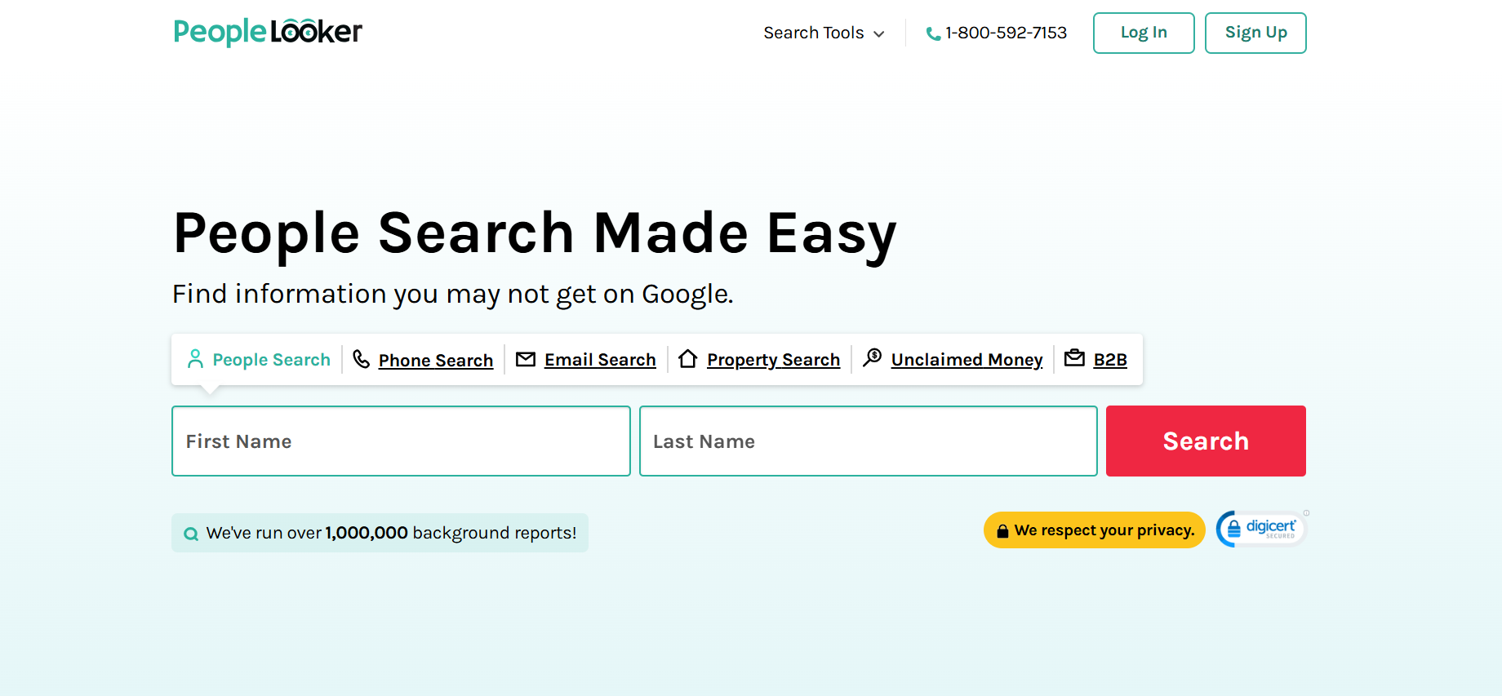This screenshot has width=1502, height=696.
Task: Switch to the Email Search tab
Action: [x=600, y=360]
